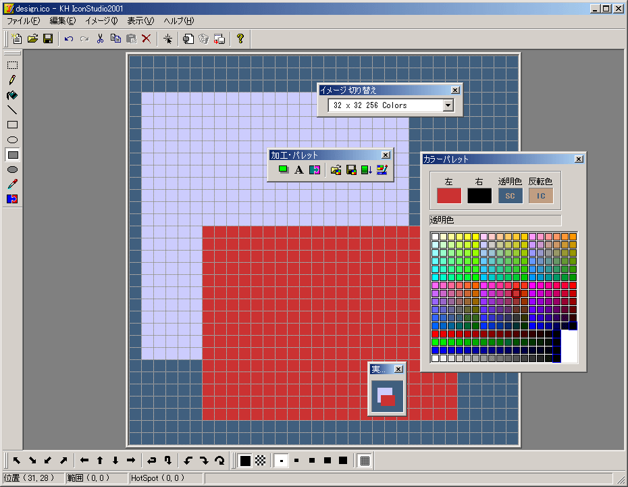Image resolution: width=628 pixels, height=487 pixels.
Task: Select the Line tool
Action: [x=12, y=110]
